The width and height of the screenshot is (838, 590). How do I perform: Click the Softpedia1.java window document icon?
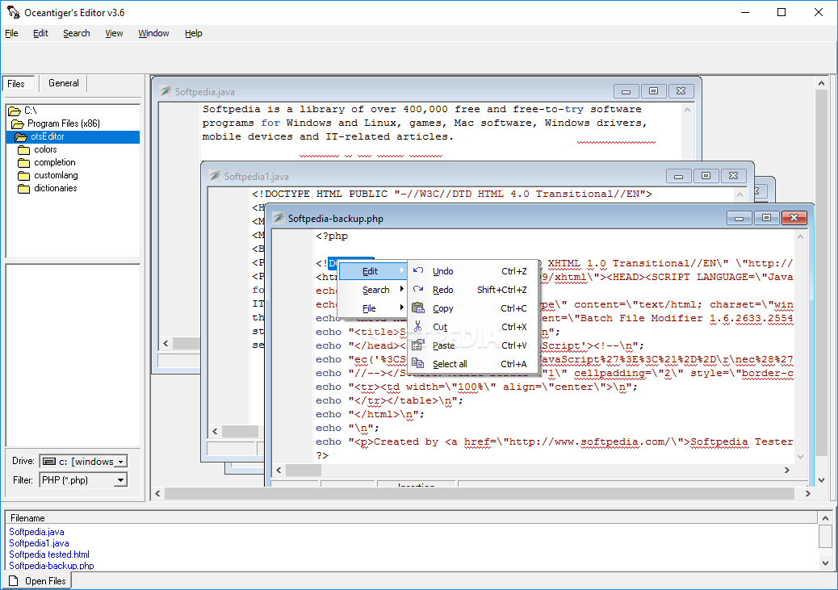(x=214, y=176)
